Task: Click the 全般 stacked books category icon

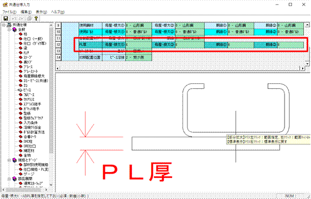Action: [x=14, y=30]
